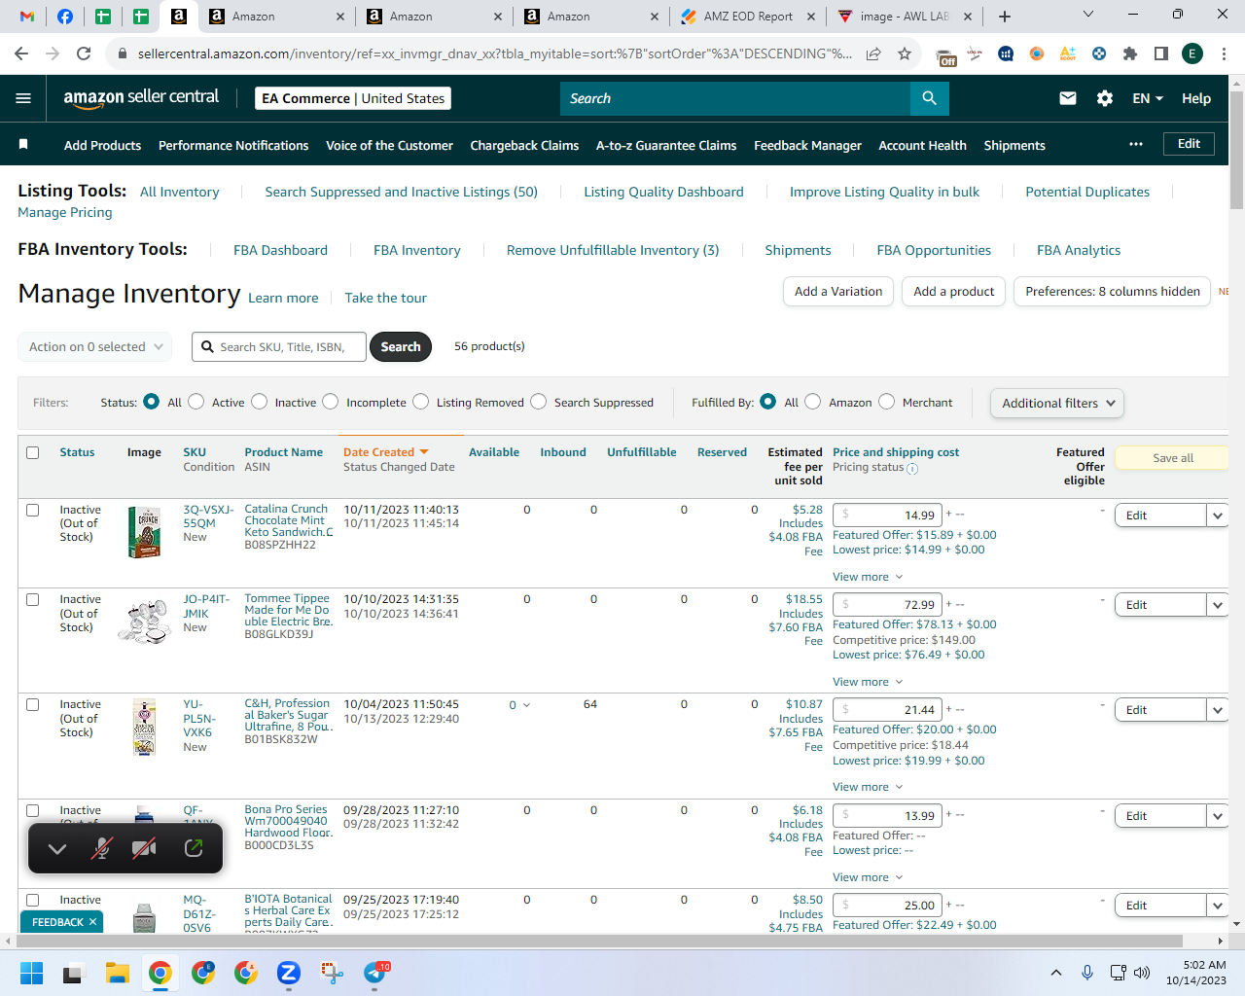
Task: Sort by the Date Created column
Action: tap(386, 452)
